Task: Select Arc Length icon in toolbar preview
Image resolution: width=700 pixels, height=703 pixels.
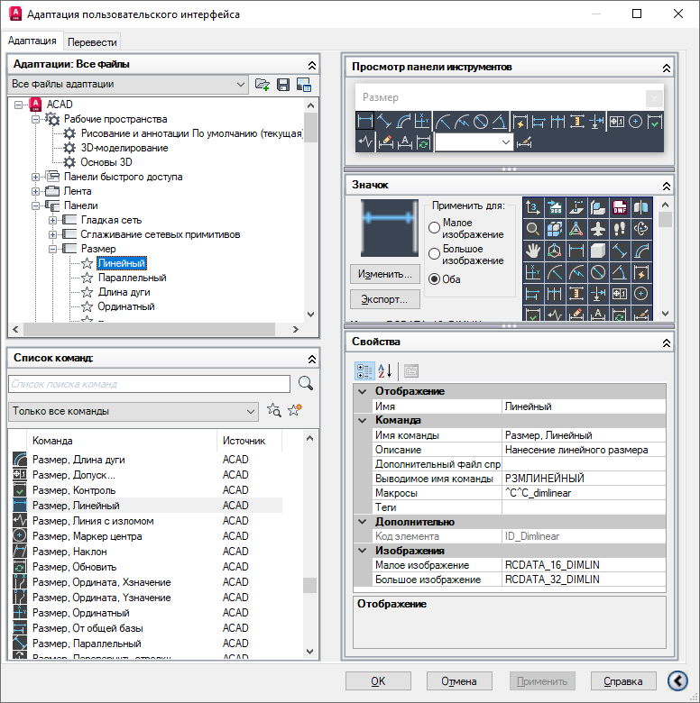Action: [x=403, y=121]
